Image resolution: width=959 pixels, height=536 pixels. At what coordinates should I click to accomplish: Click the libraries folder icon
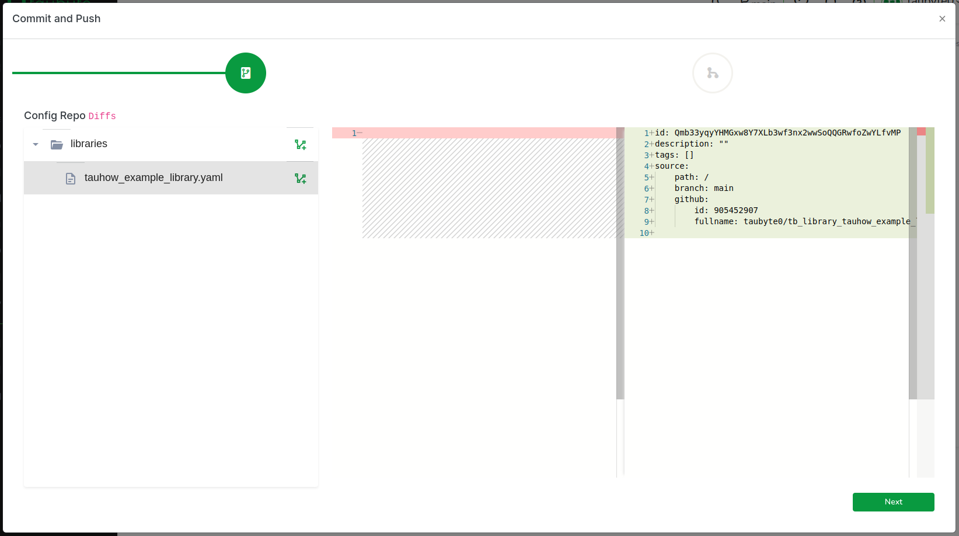(57, 144)
